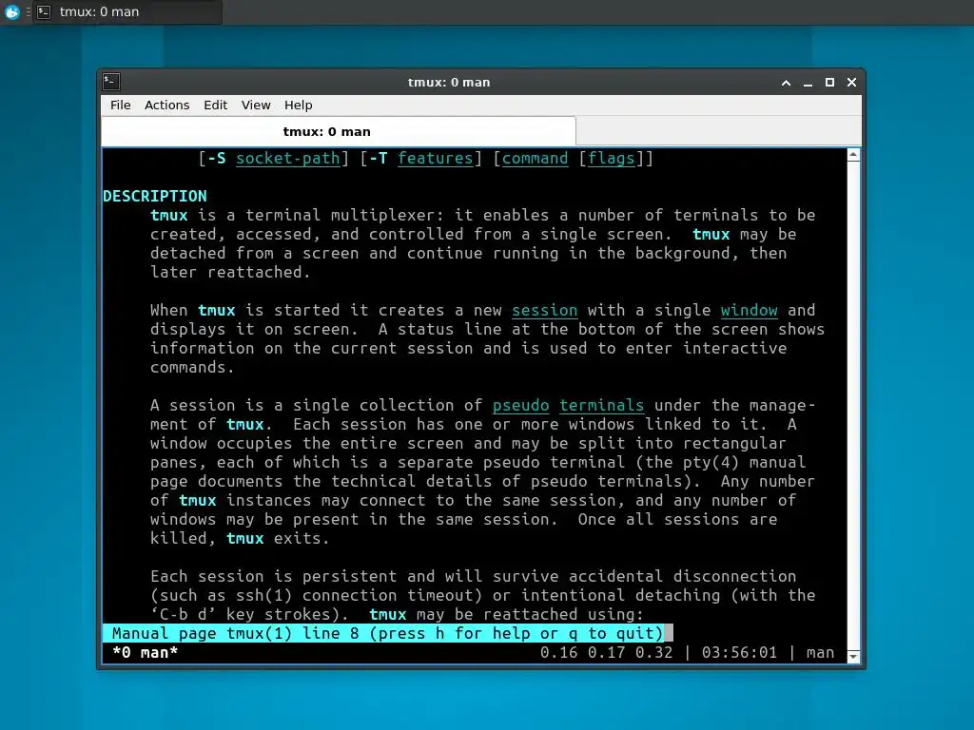Click the terminal scrollbar track
974x730 pixels.
853,405
